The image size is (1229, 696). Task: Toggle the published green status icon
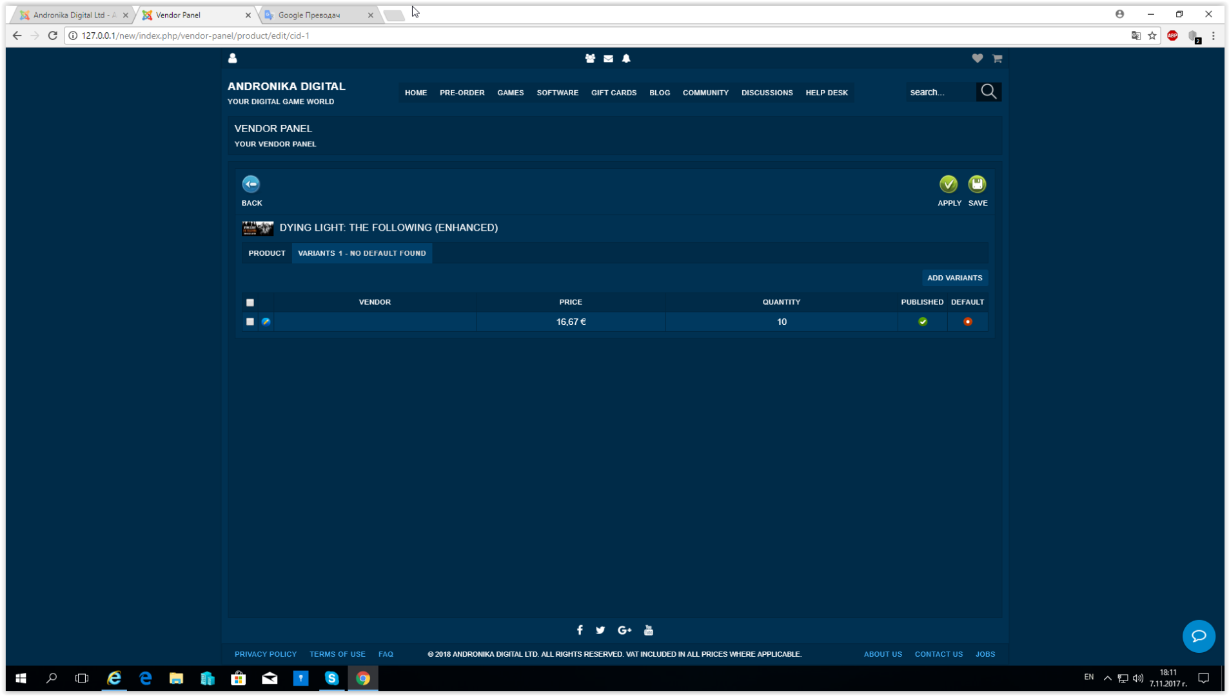click(x=923, y=322)
